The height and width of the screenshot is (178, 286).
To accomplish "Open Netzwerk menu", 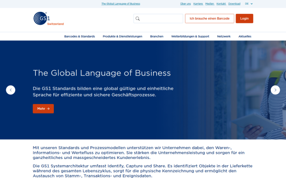I will [x=224, y=37].
